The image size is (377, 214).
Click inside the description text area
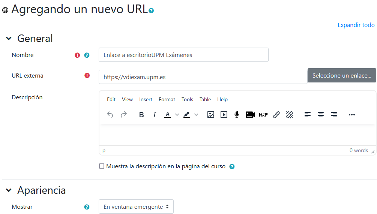point(237,135)
